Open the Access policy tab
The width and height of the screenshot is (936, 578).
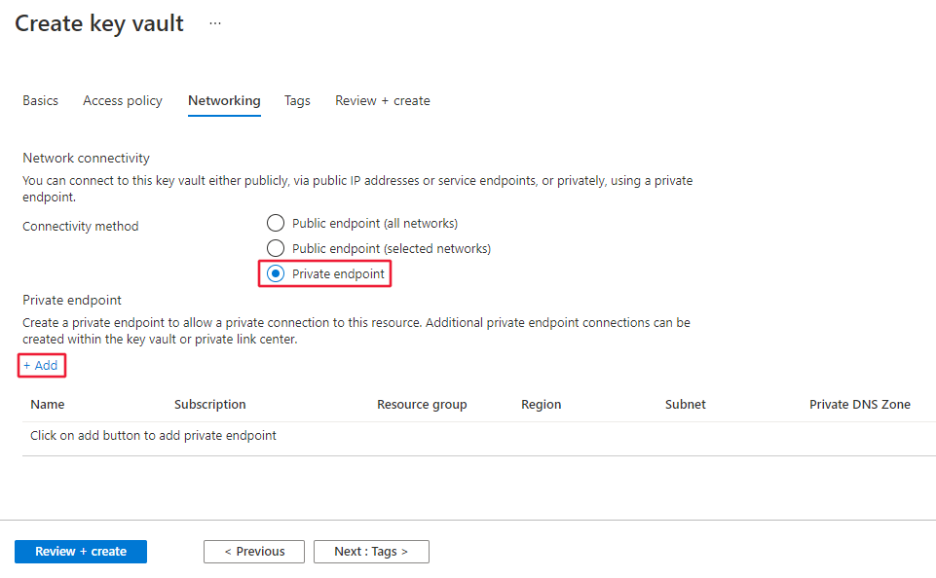coord(123,100)
